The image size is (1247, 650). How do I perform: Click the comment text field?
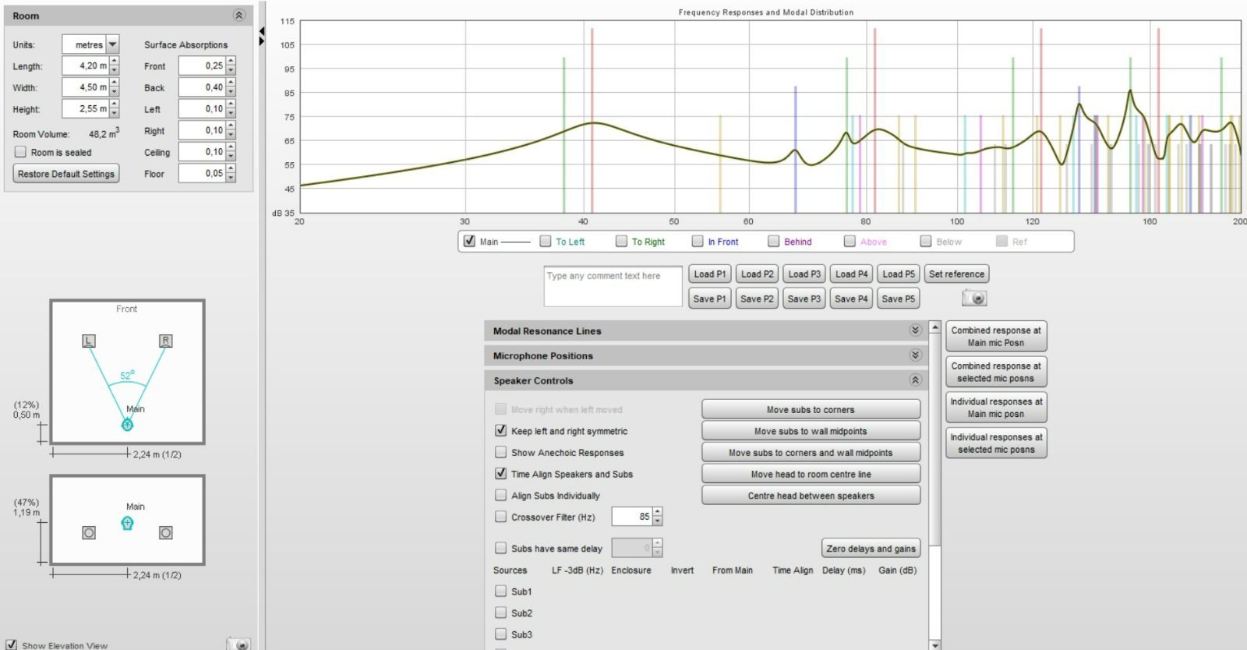[613, 286]
